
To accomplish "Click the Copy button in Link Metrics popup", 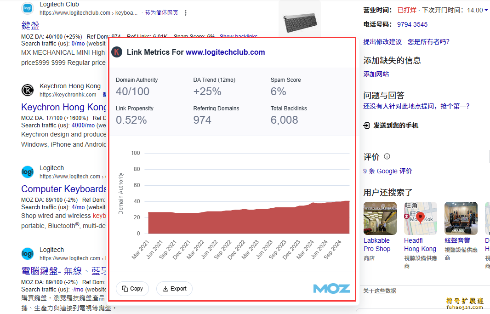I will (x=132, y=289).
